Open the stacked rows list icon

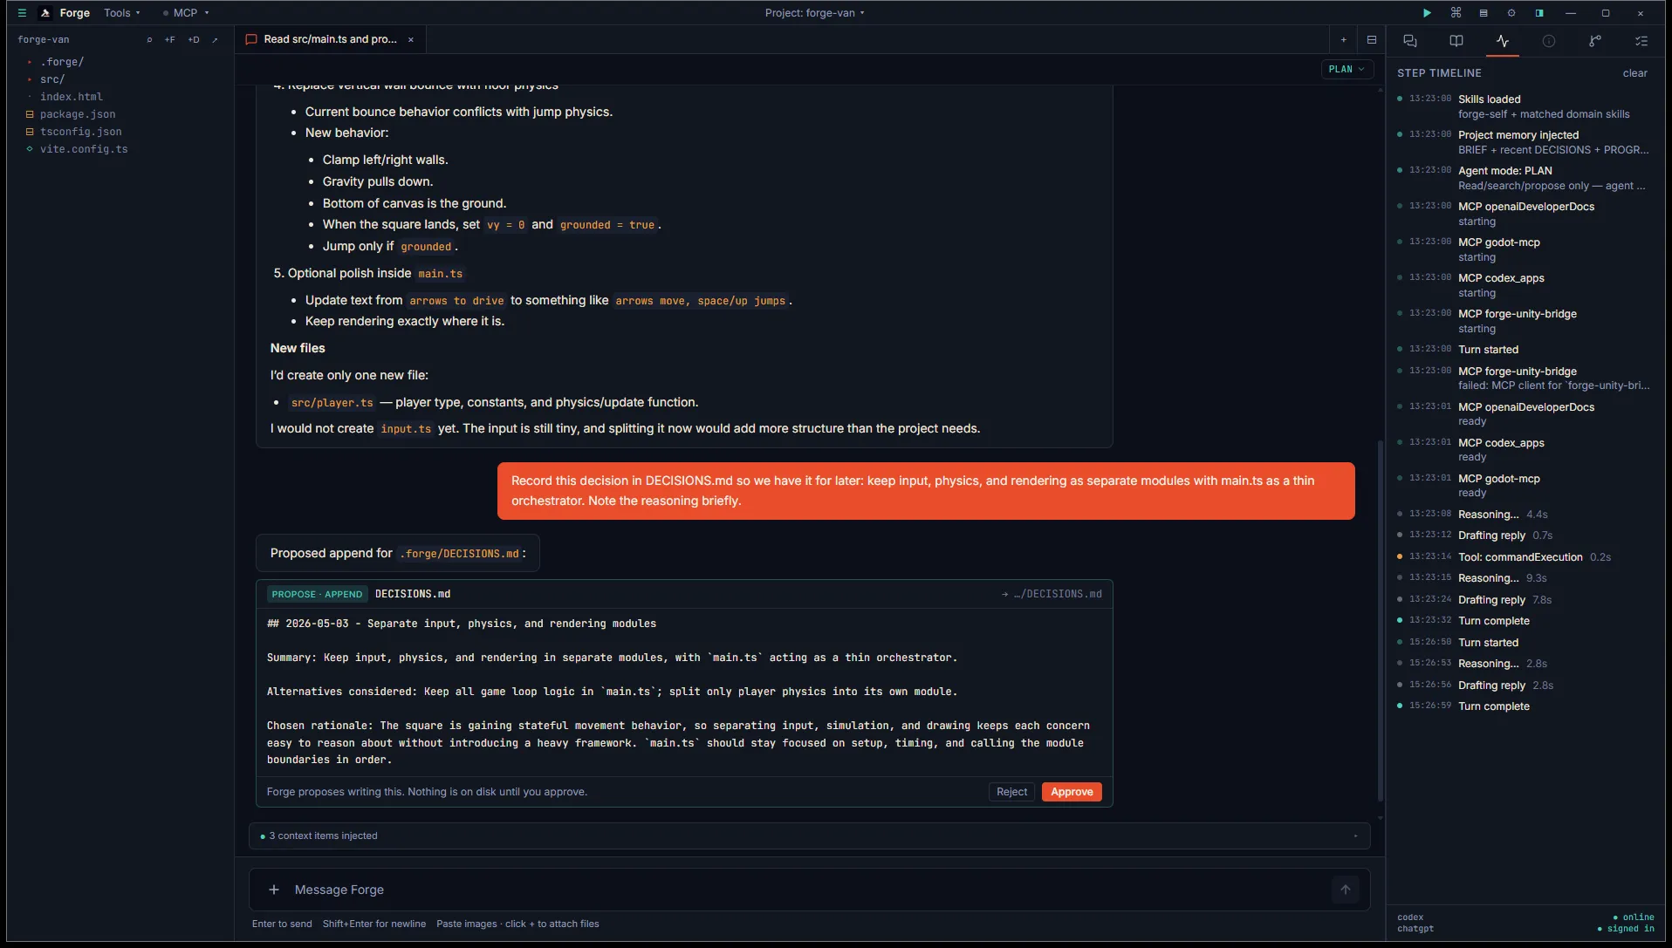(x=1484, y=13)
